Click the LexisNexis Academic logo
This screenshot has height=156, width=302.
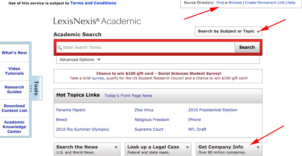[97, 21]
